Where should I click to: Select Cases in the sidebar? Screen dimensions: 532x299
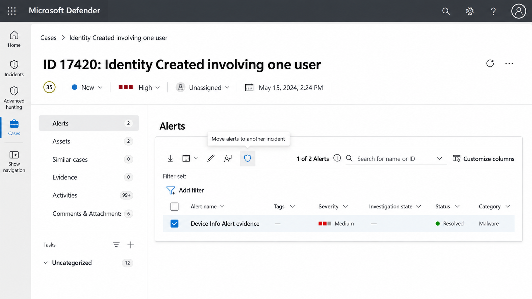pos(14,127)
